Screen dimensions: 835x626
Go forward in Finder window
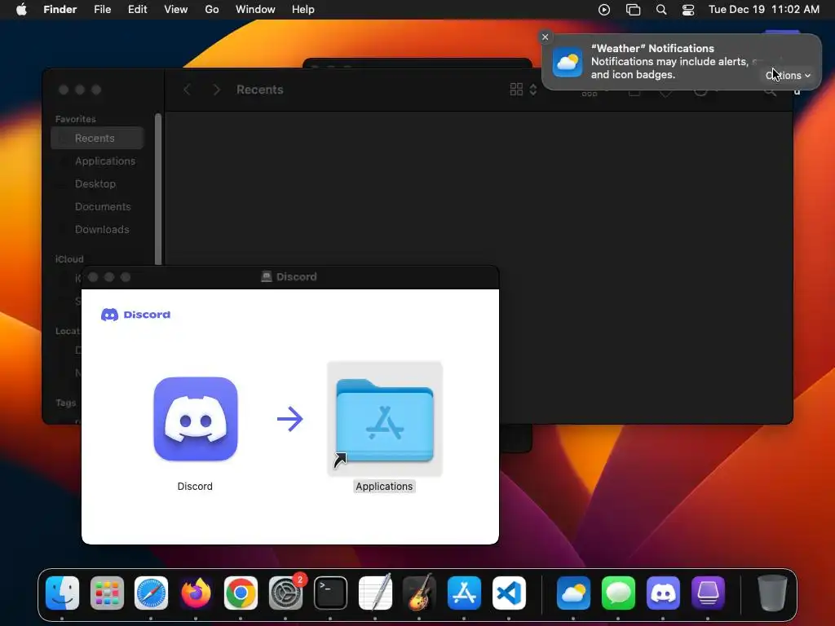click(216, 90)
